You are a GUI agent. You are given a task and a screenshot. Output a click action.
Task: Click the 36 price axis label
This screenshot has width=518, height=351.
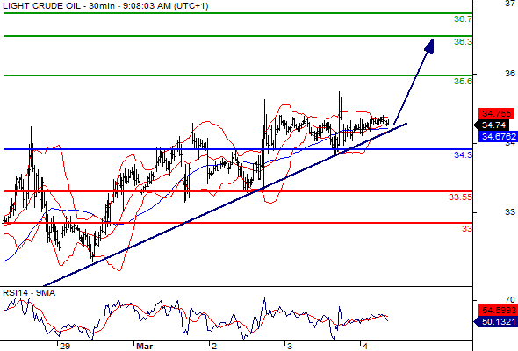pos(510,74)
